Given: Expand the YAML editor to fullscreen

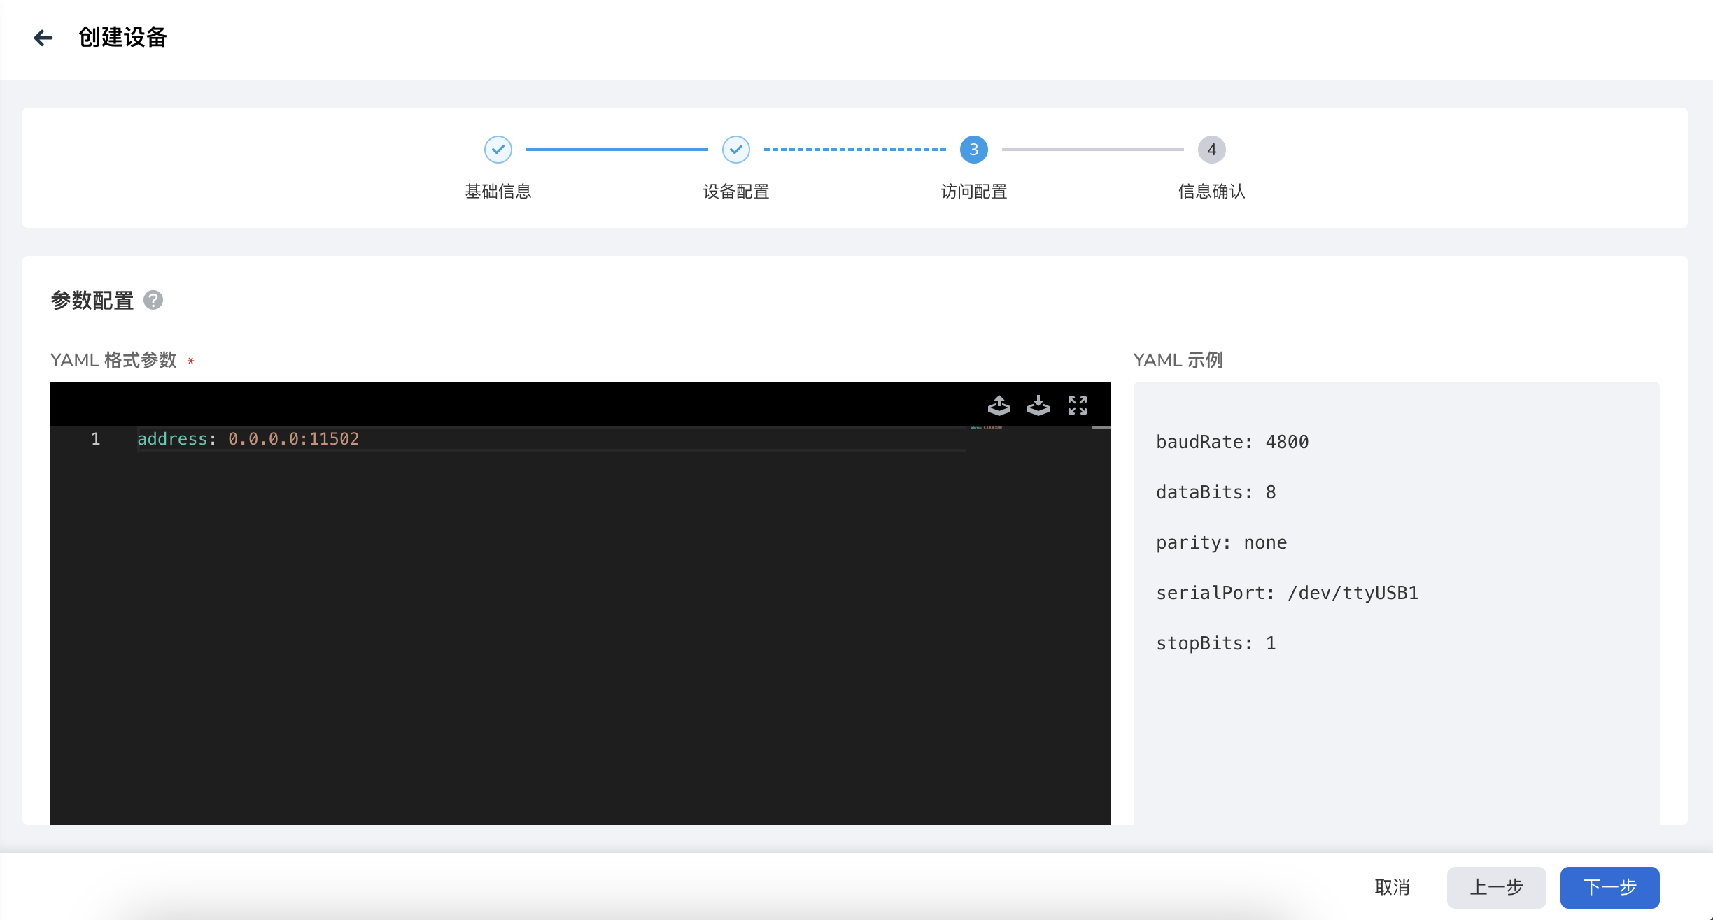Looking at the screenshot, I should 1078,405.
